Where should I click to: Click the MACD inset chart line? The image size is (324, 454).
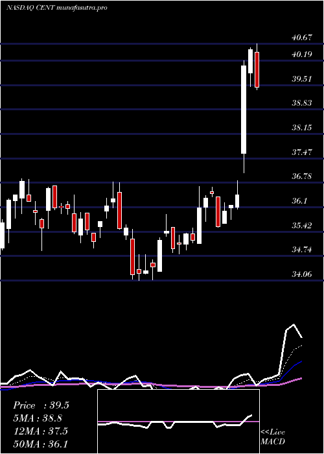pos(175,422)
